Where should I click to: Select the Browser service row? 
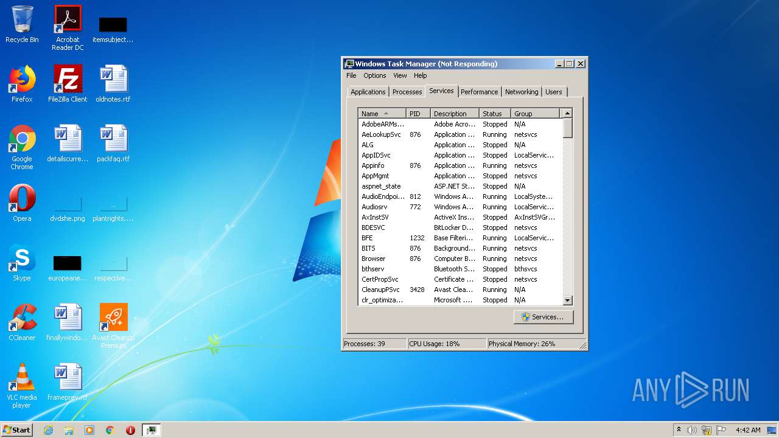pos(460,259)
